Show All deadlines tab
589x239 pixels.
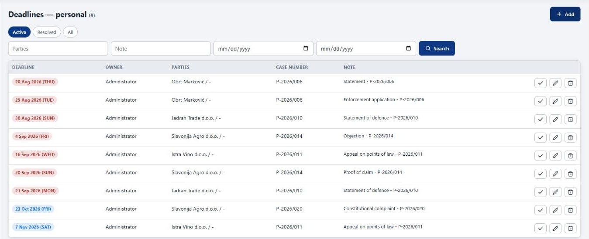pyautogui.click(x=70, y=32)
